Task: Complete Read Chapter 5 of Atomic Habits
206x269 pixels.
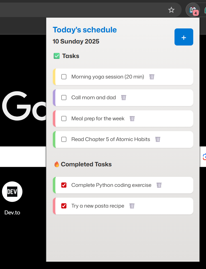Action: click(64, 139)
